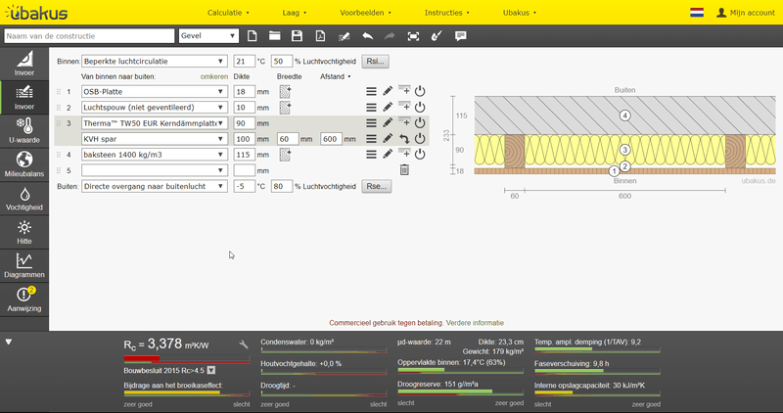Screen dimensions: 783x413
Task: Open Vochtigheid droplet sidebar panel
Action: [24, 198]
